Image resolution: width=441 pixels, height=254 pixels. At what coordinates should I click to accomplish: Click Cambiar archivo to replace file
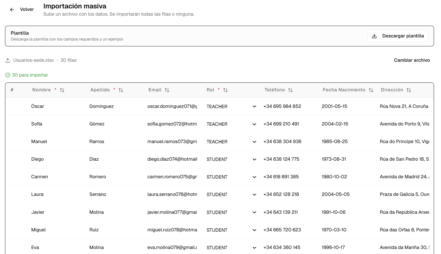tap(412, 60)
